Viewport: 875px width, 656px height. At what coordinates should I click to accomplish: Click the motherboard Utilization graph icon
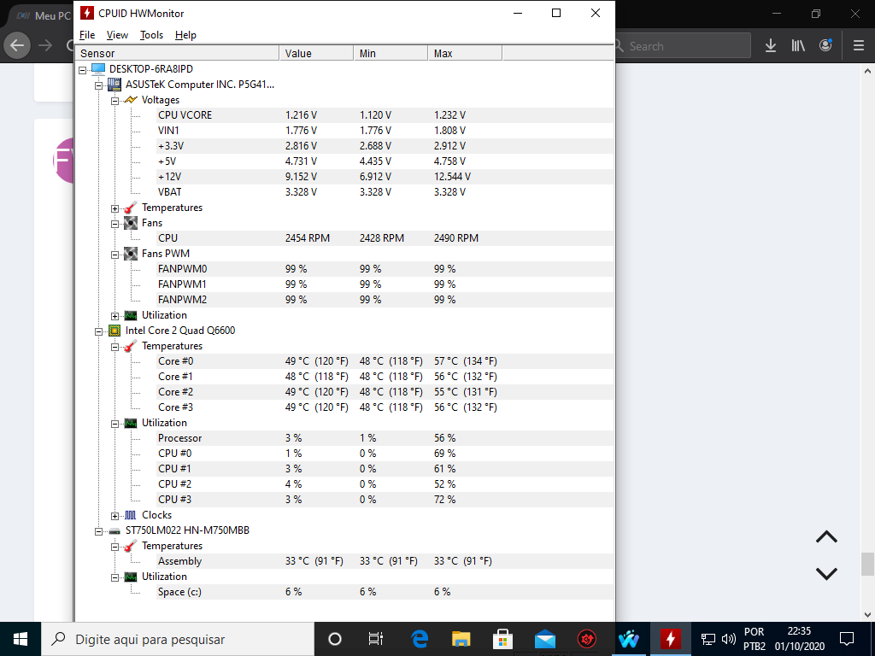tap(131, 315)
